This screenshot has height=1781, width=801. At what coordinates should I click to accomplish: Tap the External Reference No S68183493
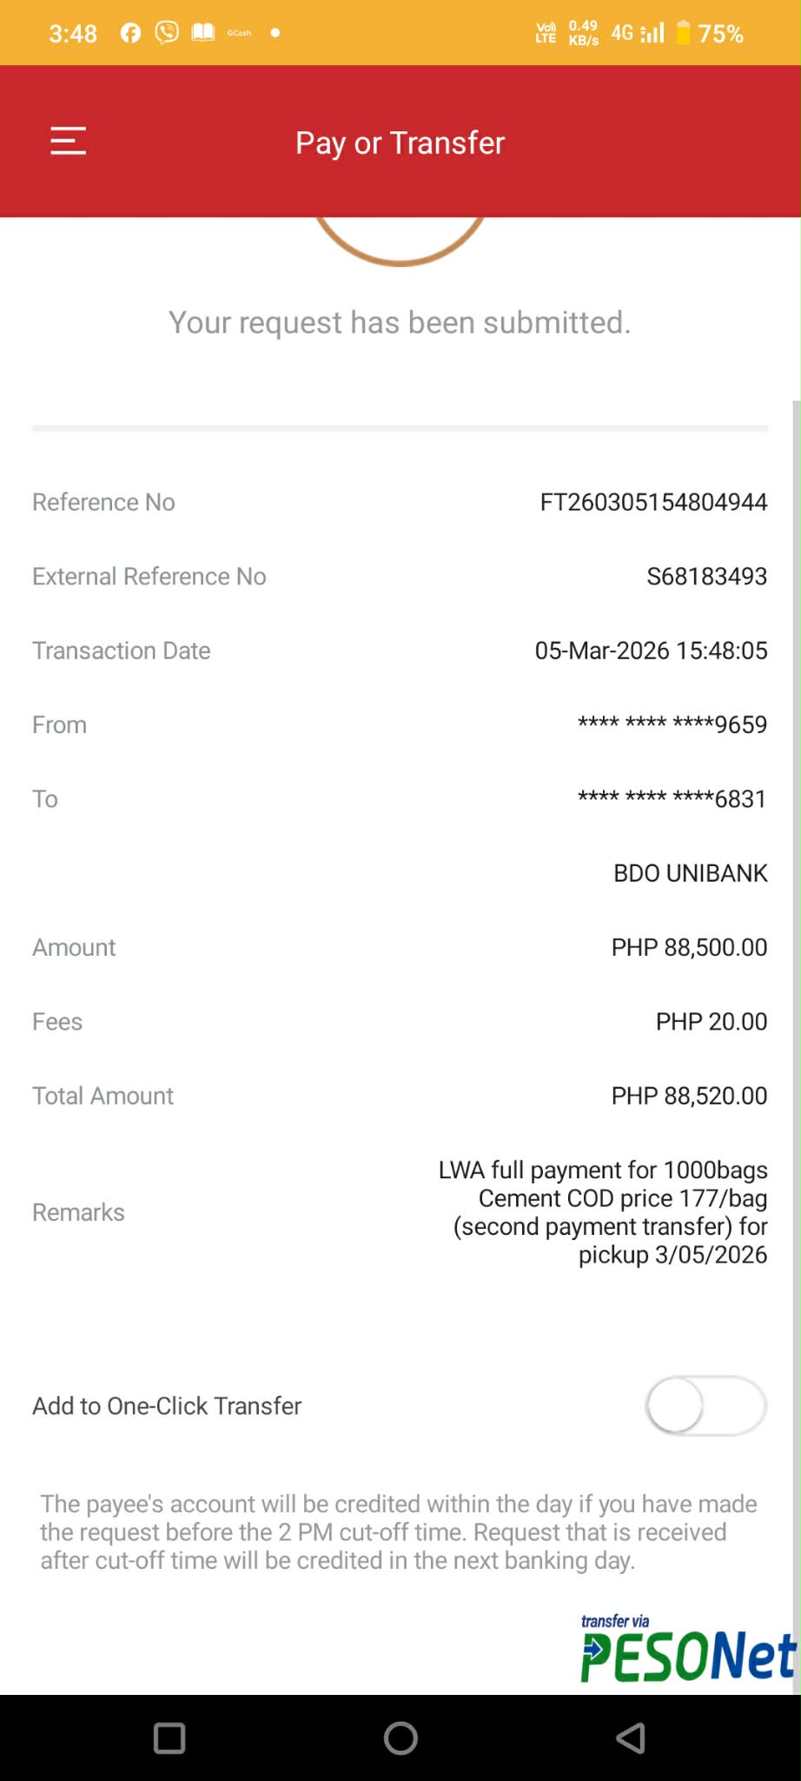coord(706,577)
